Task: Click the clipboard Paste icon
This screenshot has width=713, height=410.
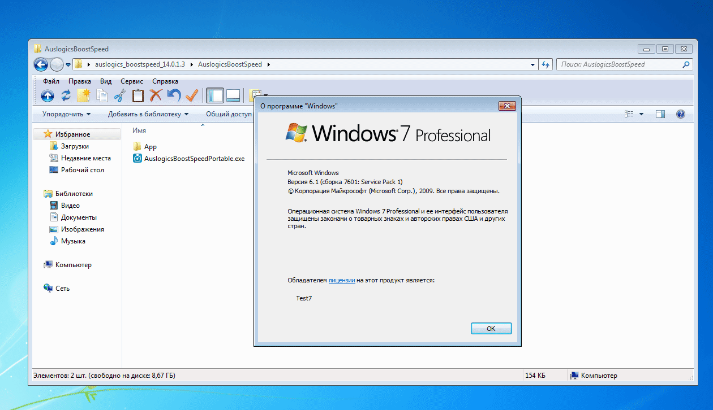Action: tap(138, 95)
